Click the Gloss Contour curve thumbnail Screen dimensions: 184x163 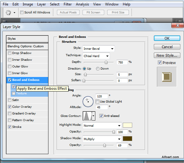tap(87, 116)
